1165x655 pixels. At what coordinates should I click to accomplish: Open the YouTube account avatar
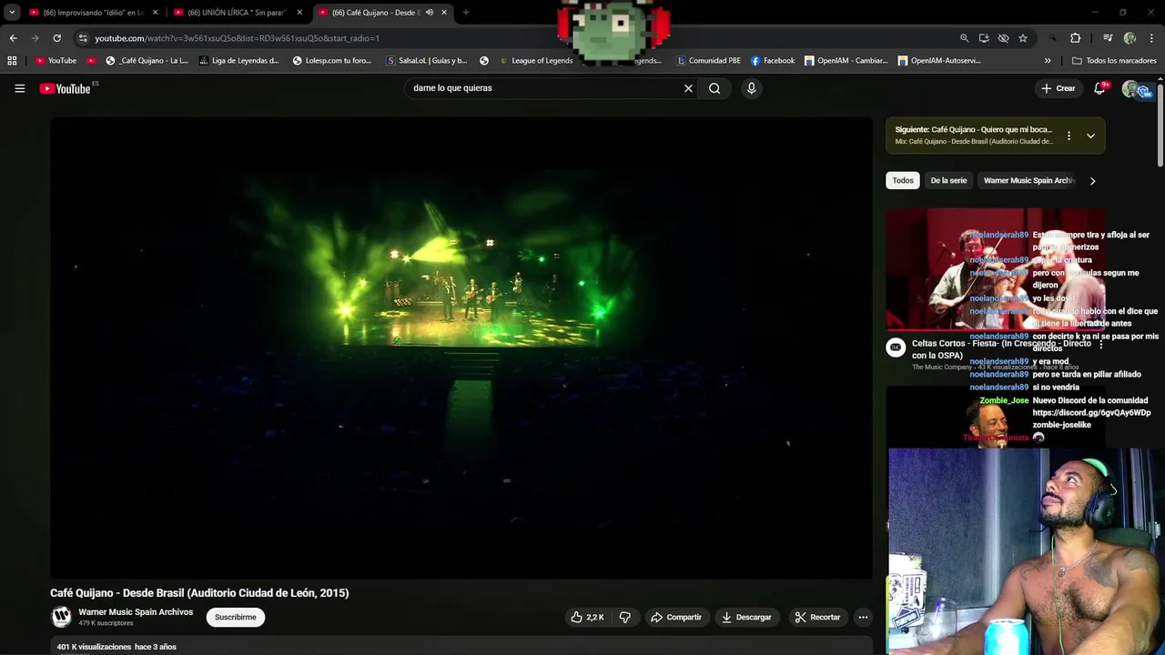1131,88
